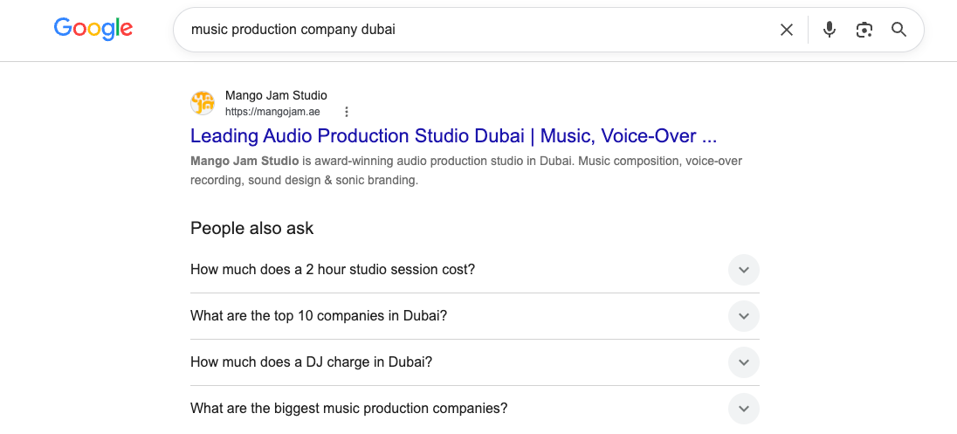Click the Mango Jam Studio site name
This screenshot has width=957, height=434.
coord(276,95)
